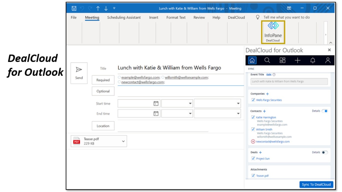This screenshot has height=192, width=342.
Task: Open the DealCloud pane search icon
Action: (267, 60)
